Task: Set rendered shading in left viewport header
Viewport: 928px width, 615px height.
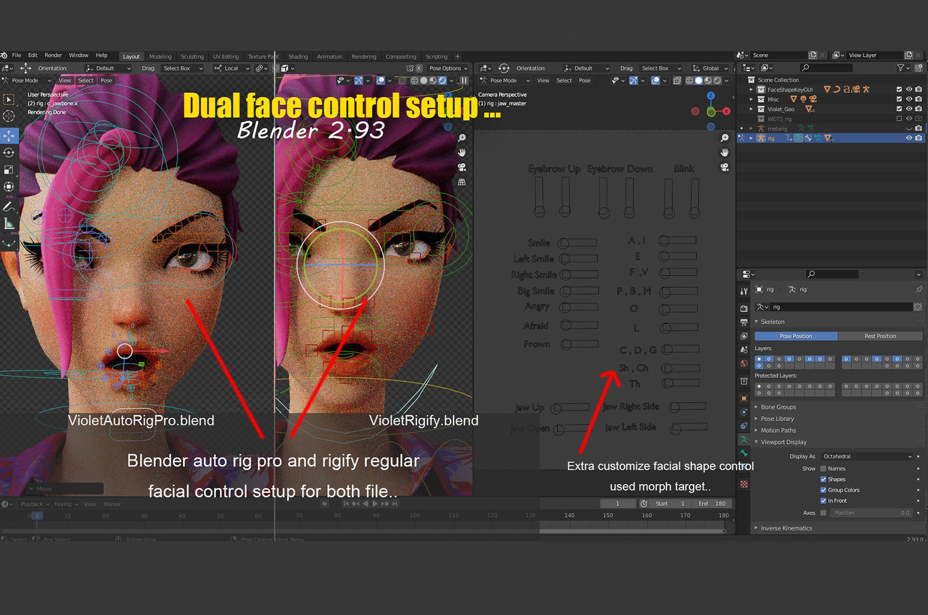Action: click(442, 81)
